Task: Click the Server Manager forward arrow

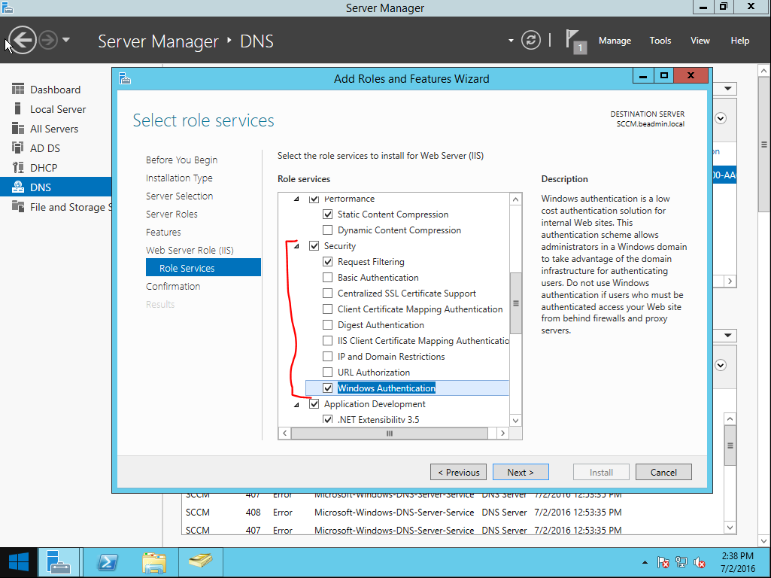Action: pos(48,40)
